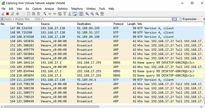Click the Expression… button

tap(191, 19)
